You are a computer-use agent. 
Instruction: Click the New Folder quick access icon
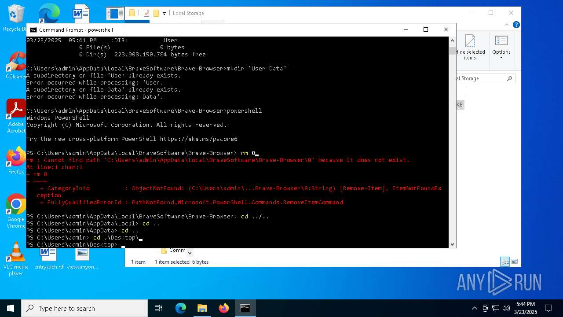click(x=156, y=13)
